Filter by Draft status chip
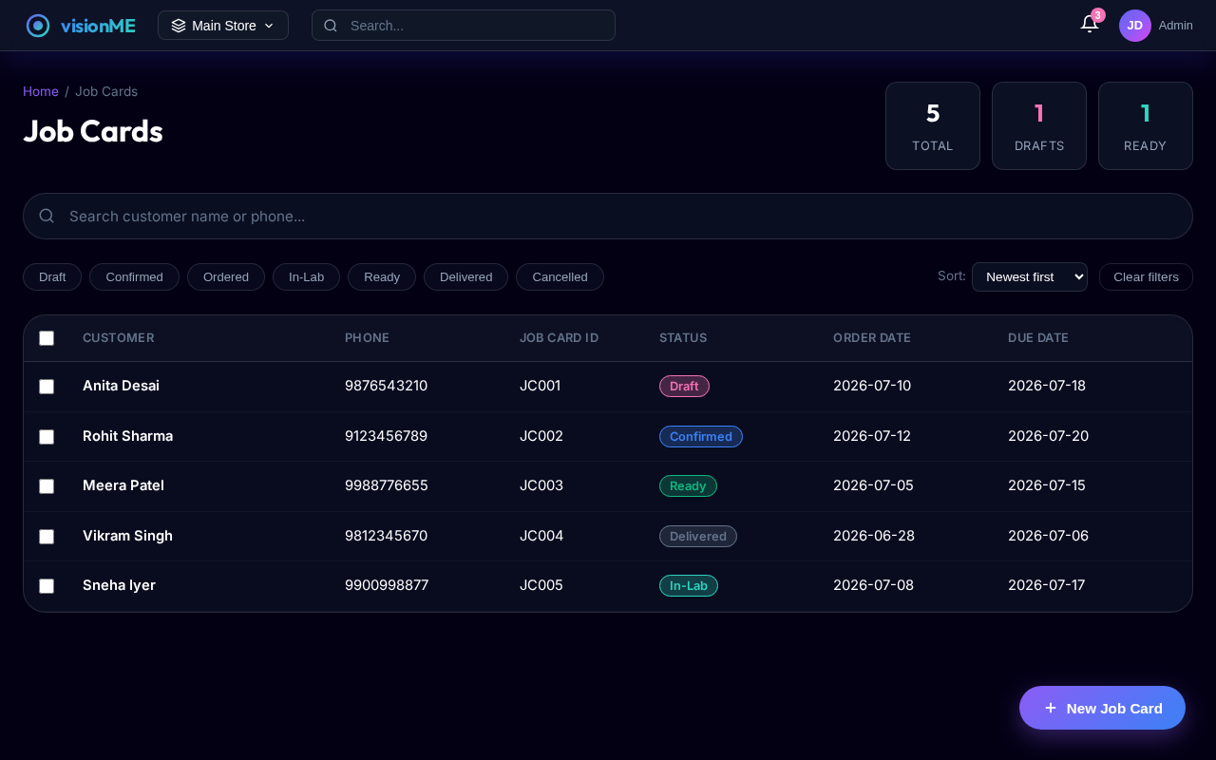 click(52, 276)
